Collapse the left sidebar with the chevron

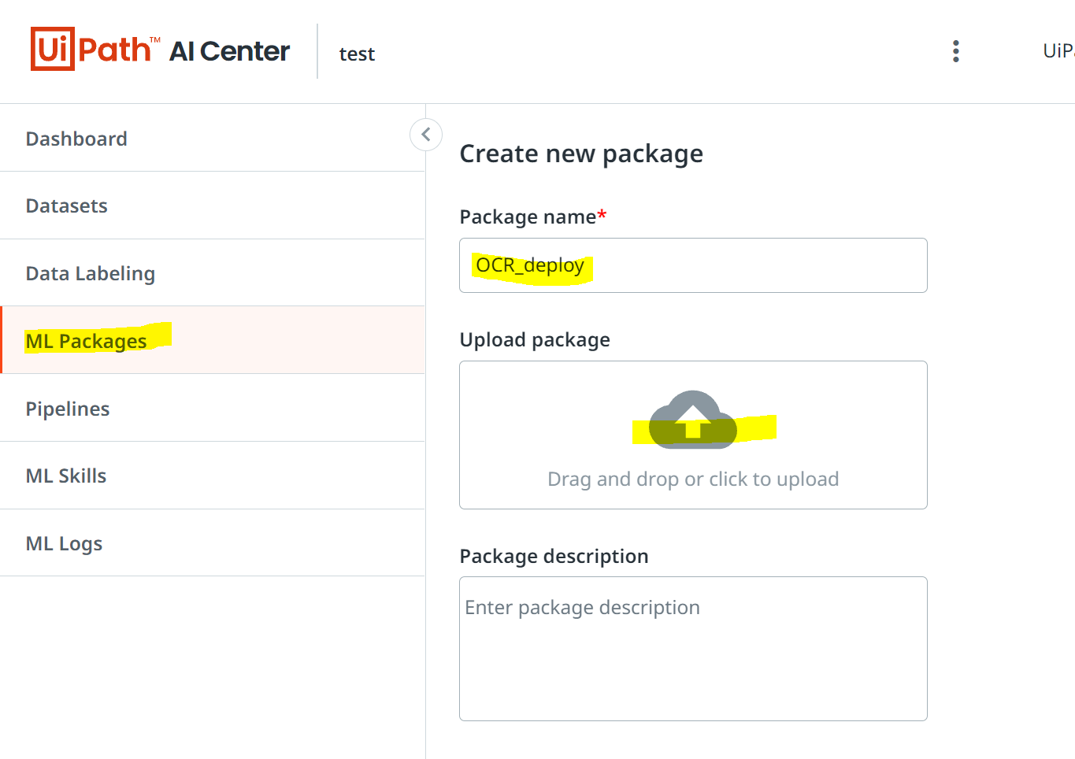[426, 135]
